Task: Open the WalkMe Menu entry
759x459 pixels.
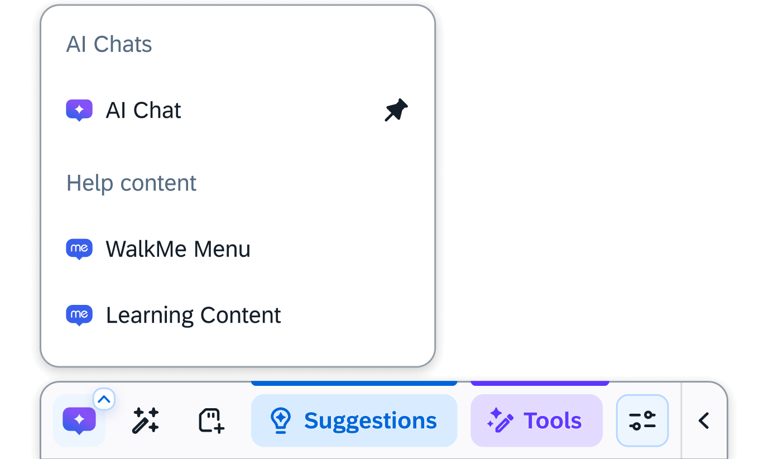Action: [178, 249]
